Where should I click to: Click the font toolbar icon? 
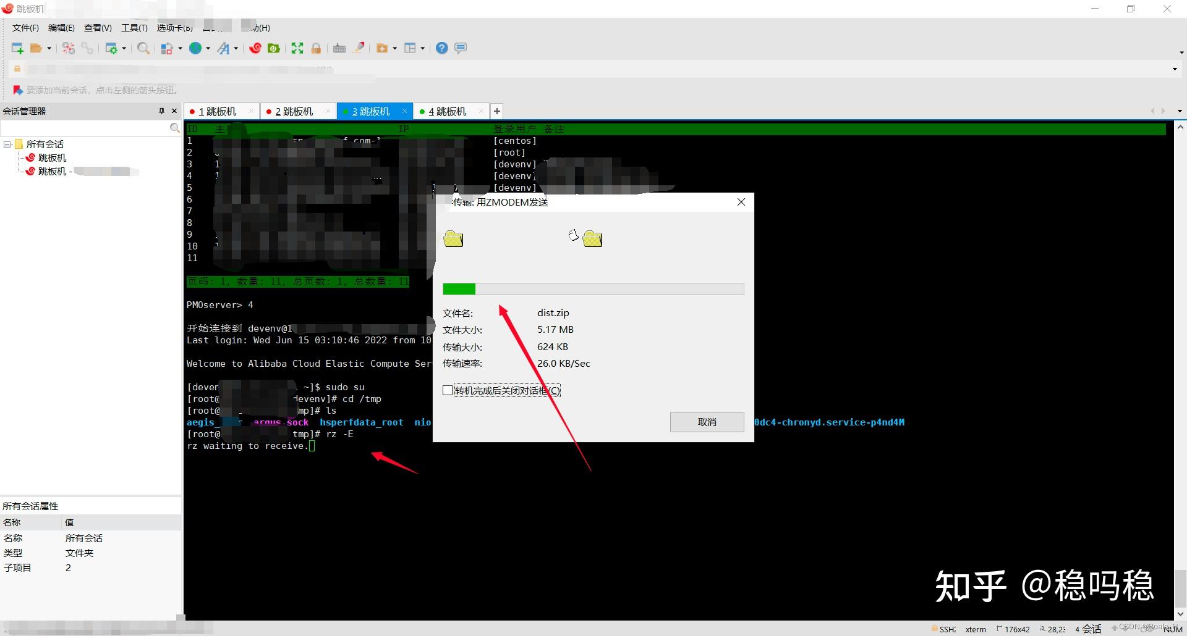[x=224, y=48]
